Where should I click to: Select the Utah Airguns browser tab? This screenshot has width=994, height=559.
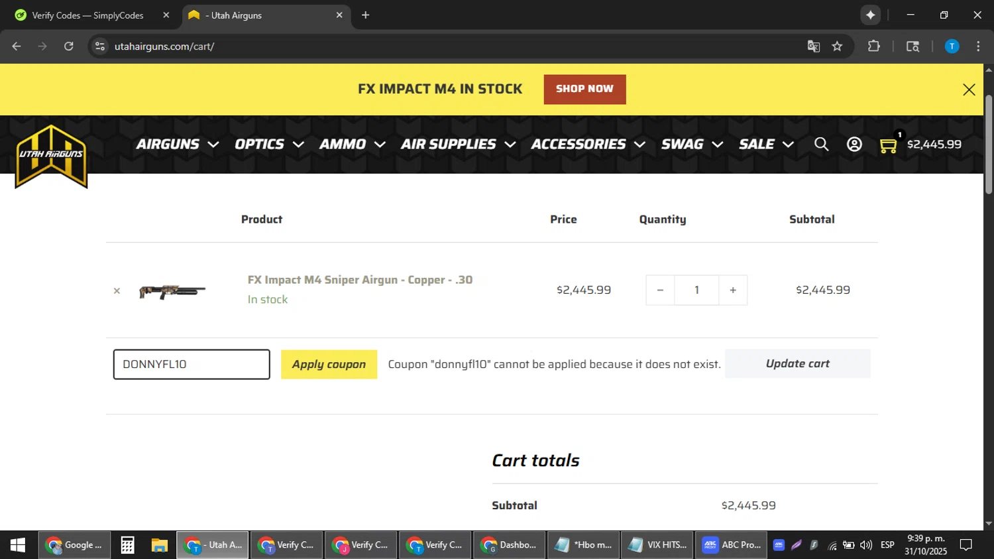pyautogui.click(x=265, y=15)
